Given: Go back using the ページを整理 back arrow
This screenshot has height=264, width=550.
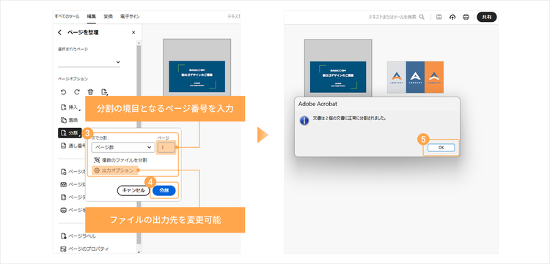Looking at the screenshot, I should tap(59, 32).
